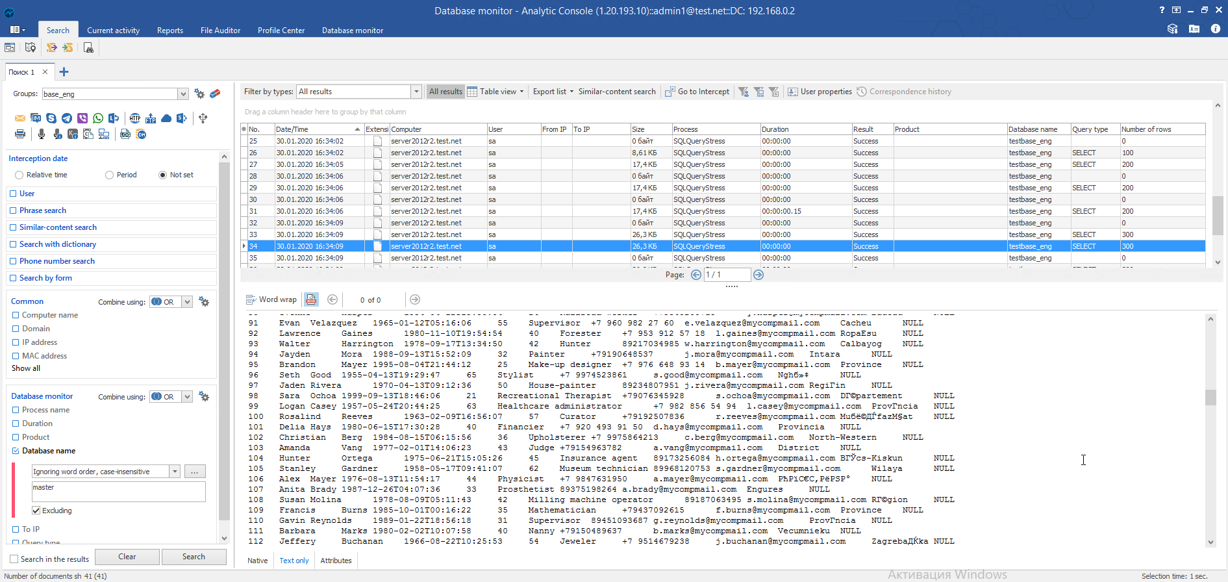This screenshot has height=582, width=1228.
Task: Select the USB device icon
Action: click(x=203, y=118)
